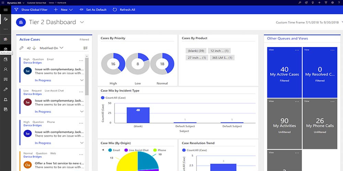
Task: Toggle multi-select list icon in Active Cases
Action: (86, 48)
